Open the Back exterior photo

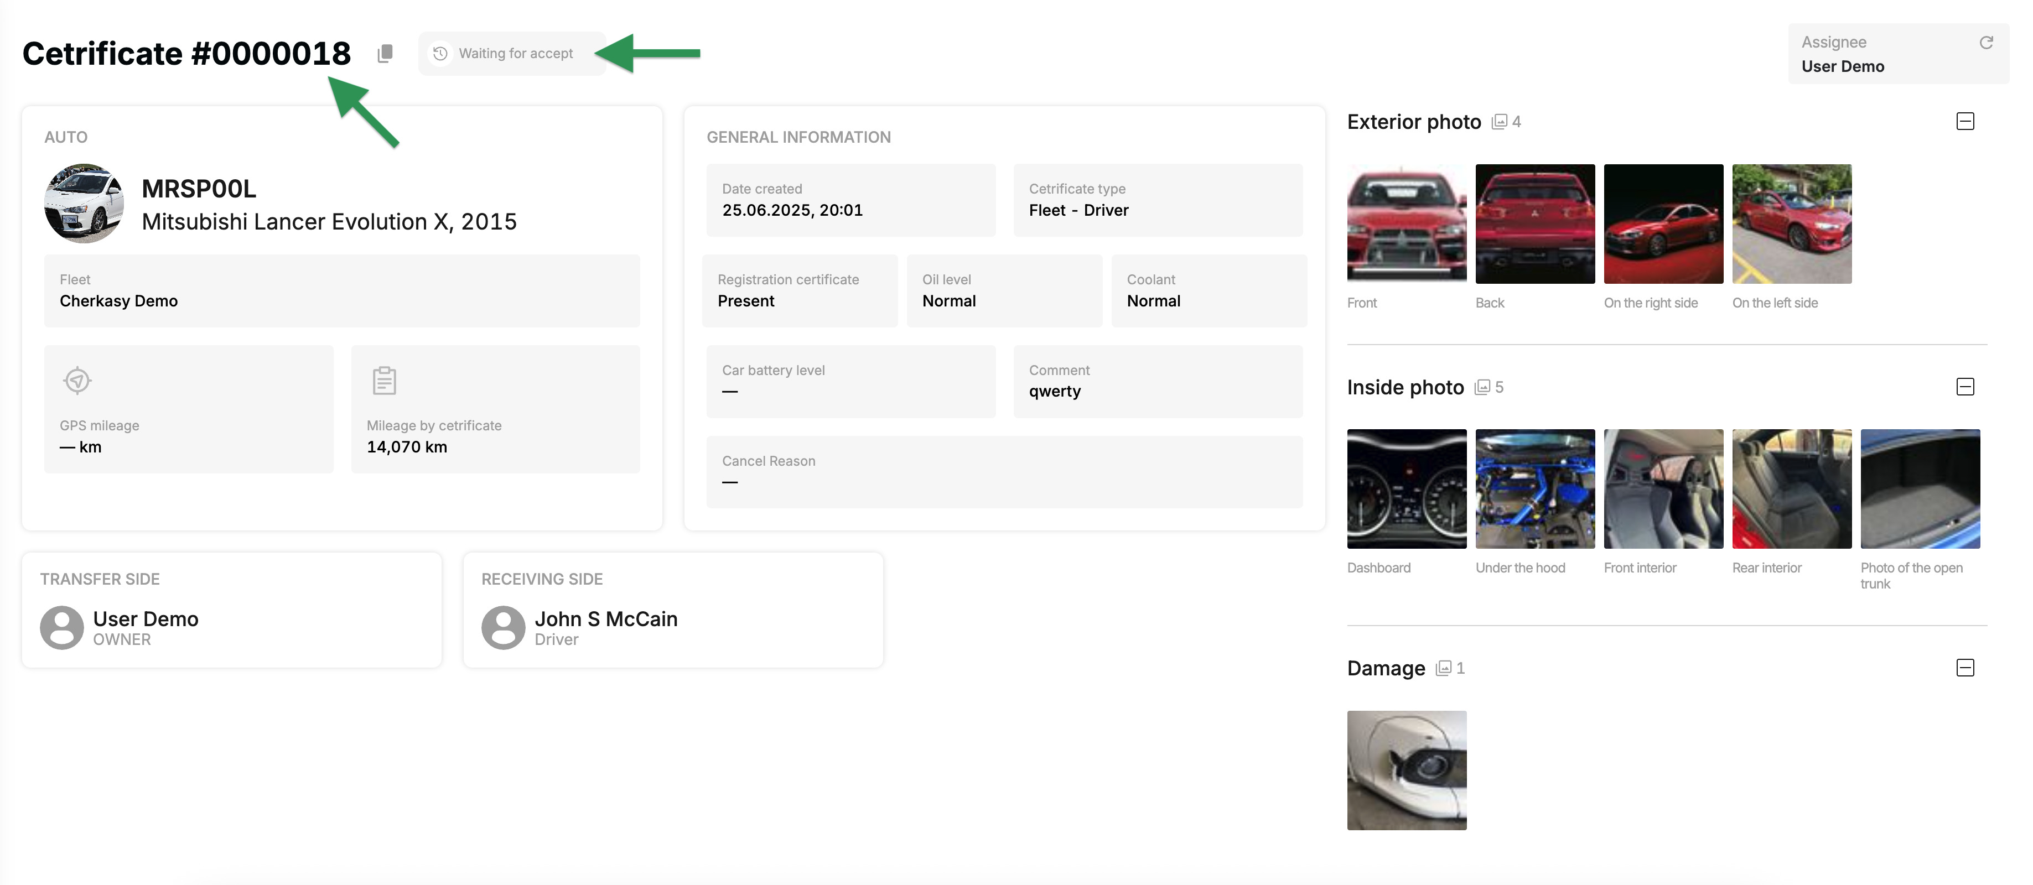1535,223
